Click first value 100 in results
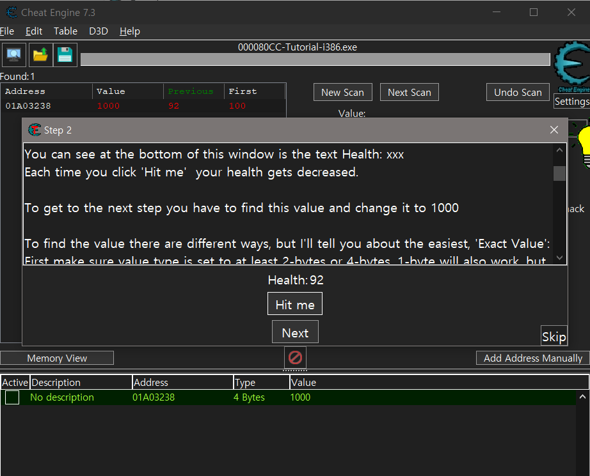The image size is (590, 476). (x=237, y=106)
